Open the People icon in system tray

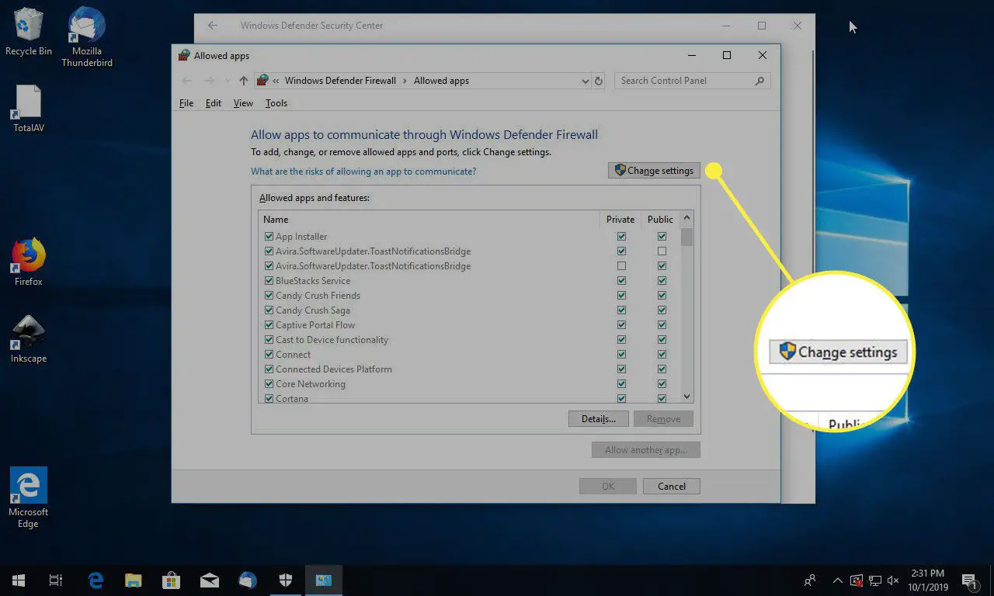coord(811,580)
